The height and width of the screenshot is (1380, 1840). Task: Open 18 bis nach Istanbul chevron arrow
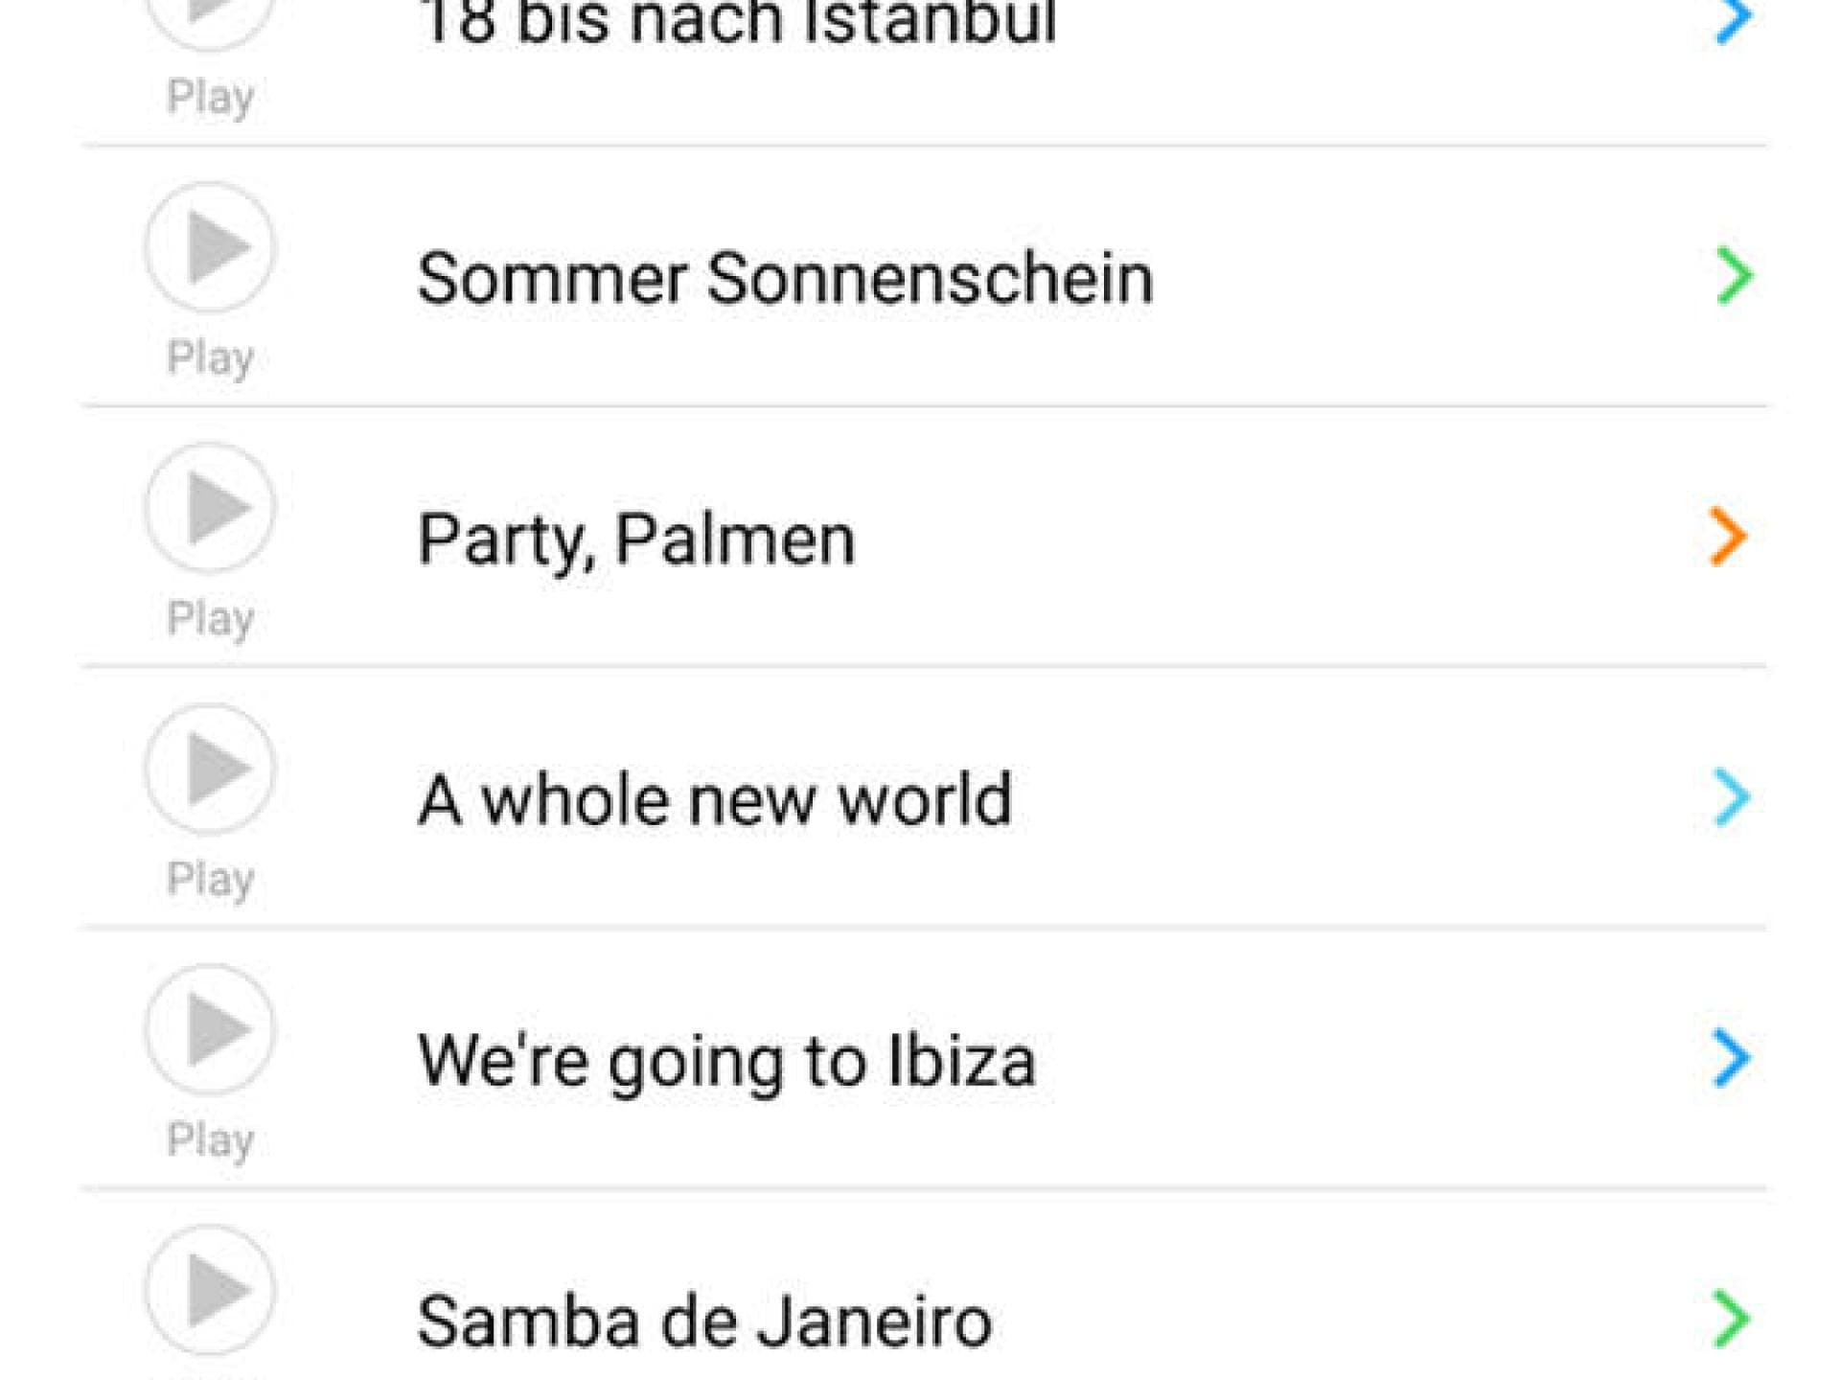pyautogui.click(x=1733, y=17)
